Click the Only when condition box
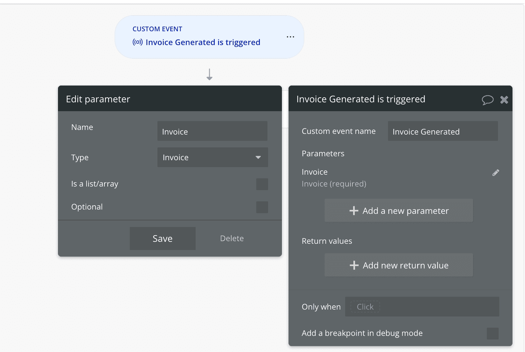Screen dimensions: 525x352 click(422, 307)
